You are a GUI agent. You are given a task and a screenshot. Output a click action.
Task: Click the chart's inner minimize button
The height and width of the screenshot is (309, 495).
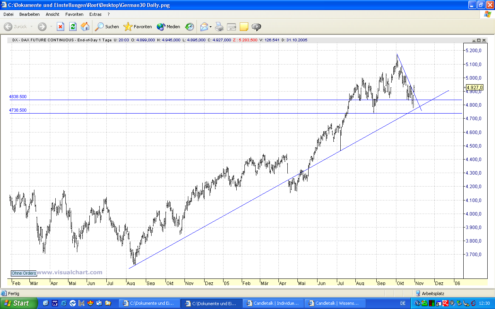coord(474,40)
